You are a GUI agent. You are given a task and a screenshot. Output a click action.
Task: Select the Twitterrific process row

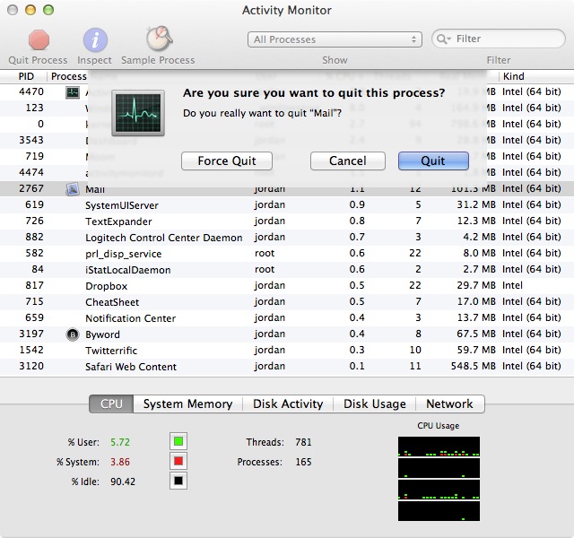287,351
